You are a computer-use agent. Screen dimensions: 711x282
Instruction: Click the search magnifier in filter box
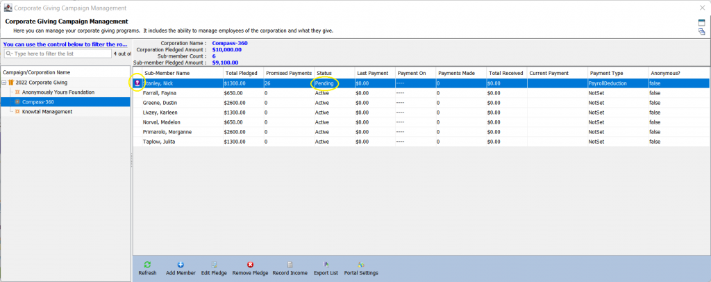(8, 53)
